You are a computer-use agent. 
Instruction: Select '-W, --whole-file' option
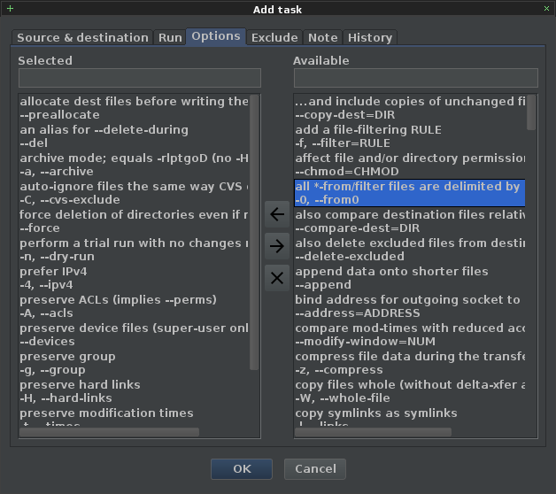tap(410, 392)
